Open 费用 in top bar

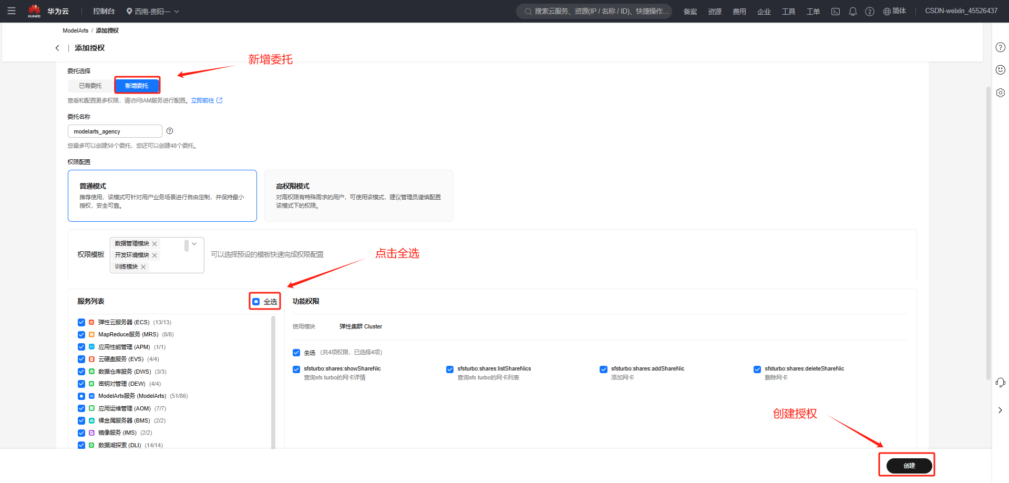739,12
